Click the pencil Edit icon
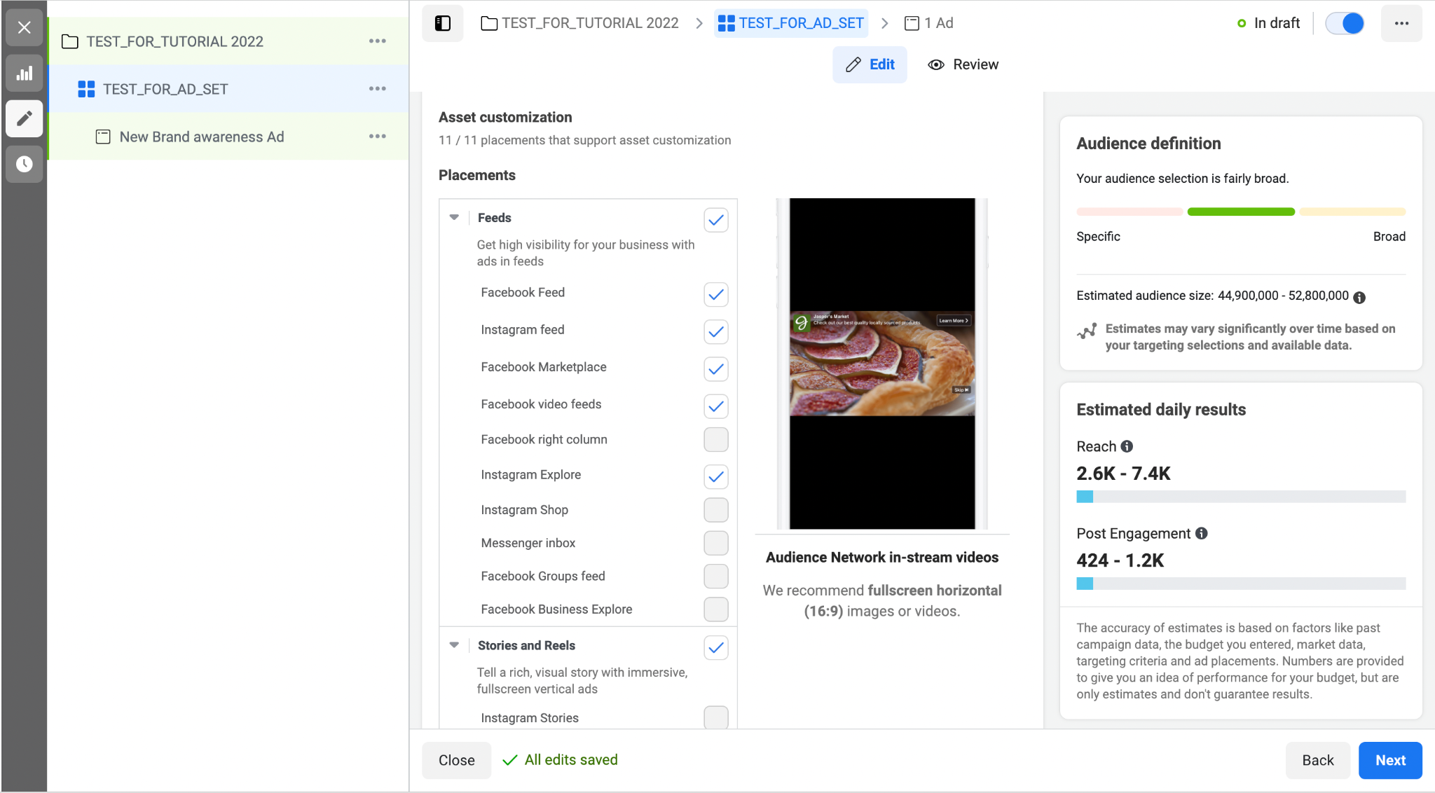The width and height of the screenshot is (1435, 793). point(853,64)
